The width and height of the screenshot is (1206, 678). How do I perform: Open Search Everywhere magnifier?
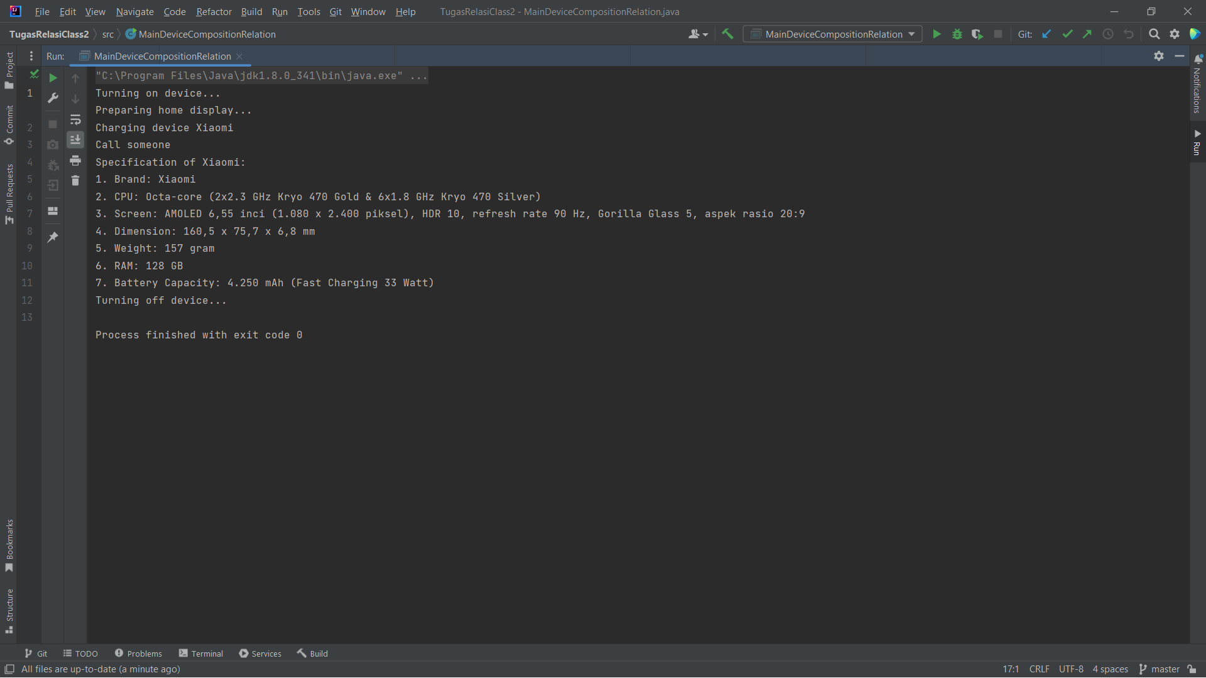click(1154, 34)
